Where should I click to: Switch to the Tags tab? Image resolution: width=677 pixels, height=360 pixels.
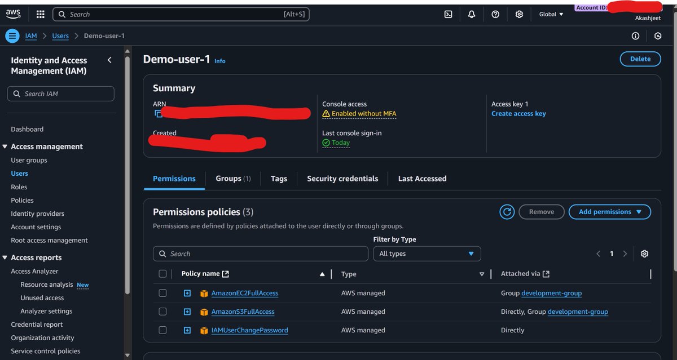tap(279, 179)
